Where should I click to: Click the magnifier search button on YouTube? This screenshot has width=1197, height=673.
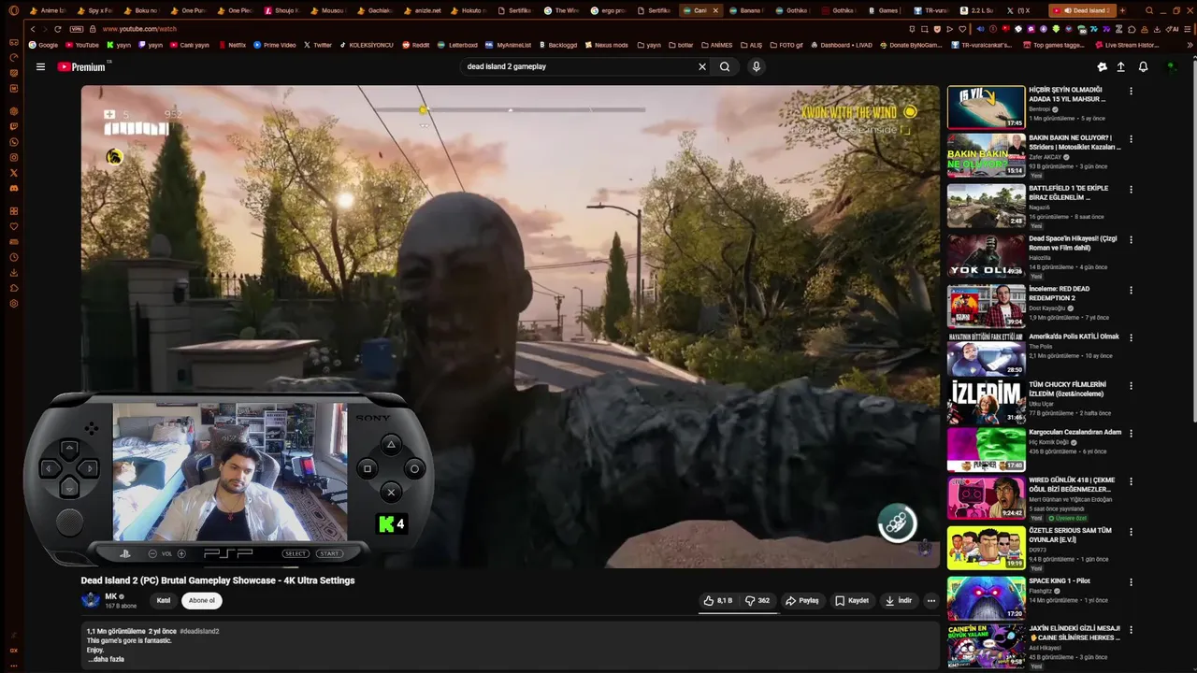click(725, 66)
